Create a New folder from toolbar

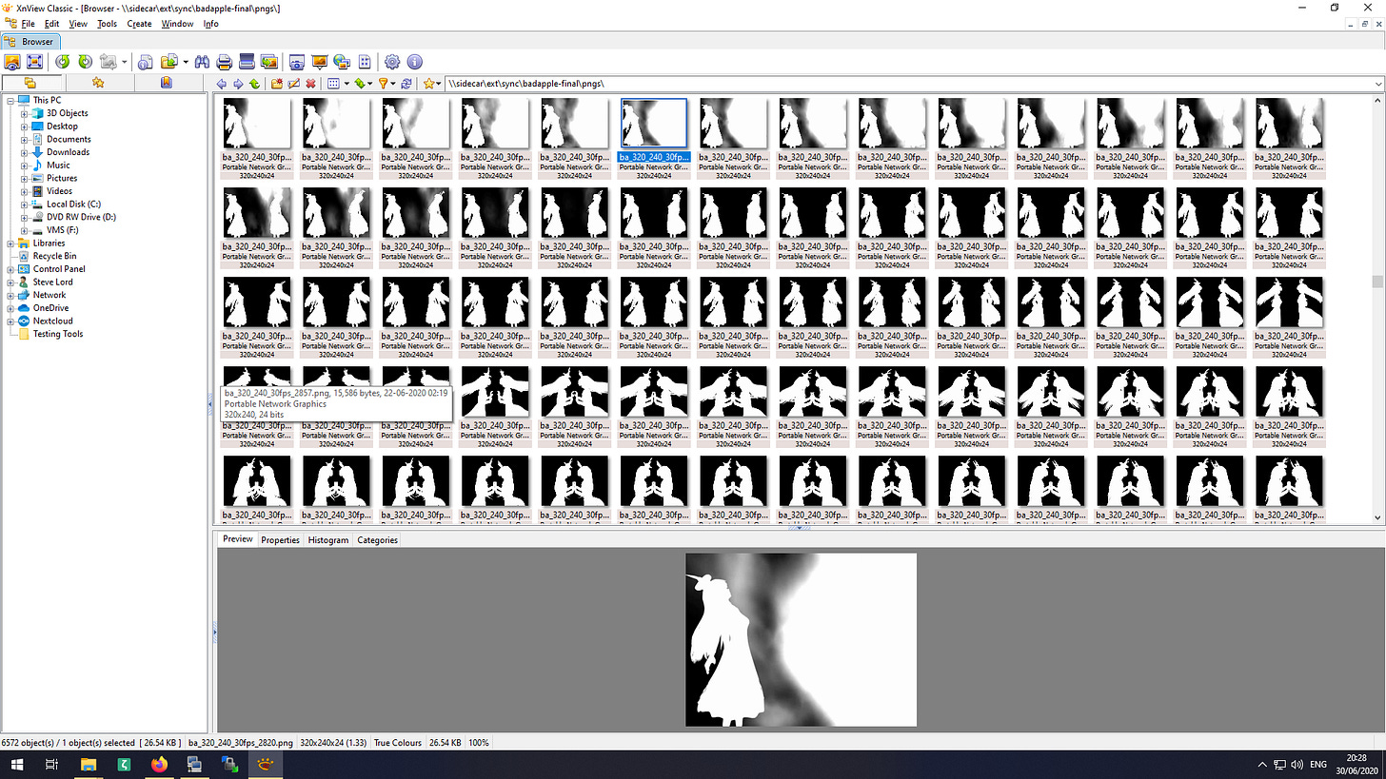coord(277,84)
